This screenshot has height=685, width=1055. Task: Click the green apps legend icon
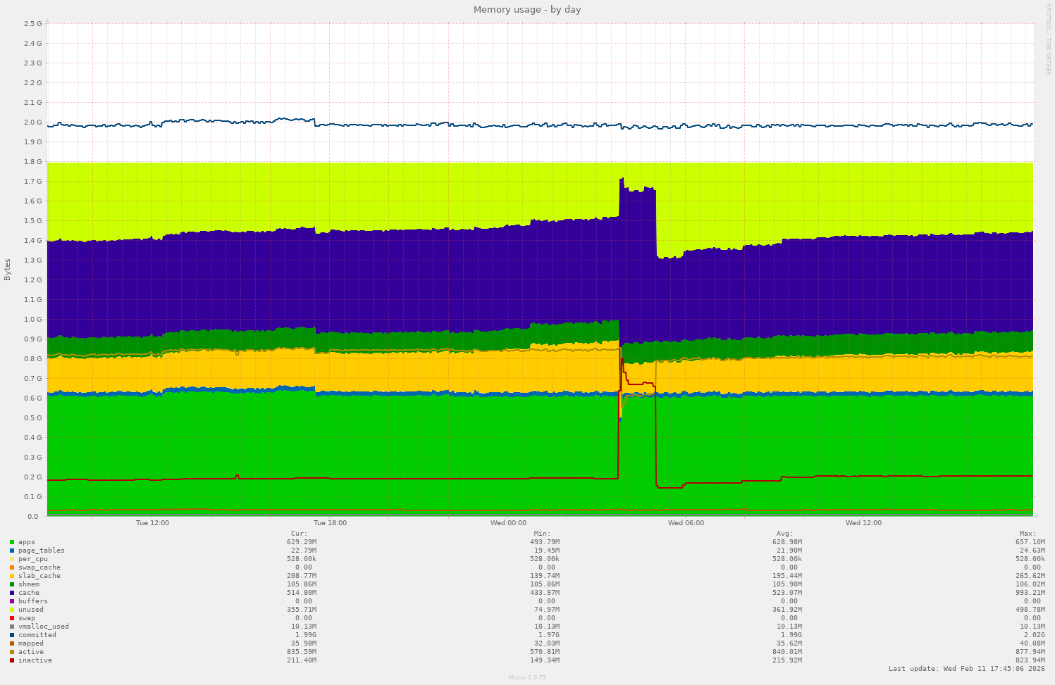click(x=11, y=541)
